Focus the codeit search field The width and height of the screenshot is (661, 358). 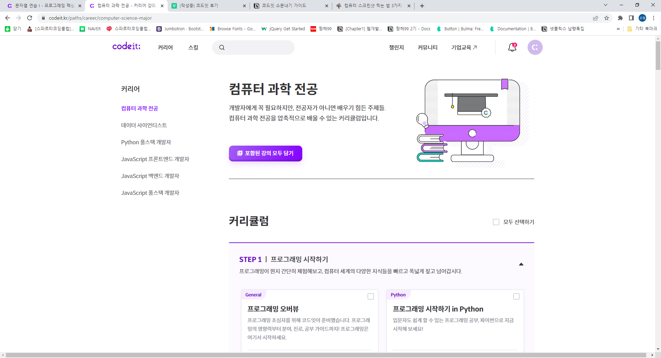coord(253,48)
